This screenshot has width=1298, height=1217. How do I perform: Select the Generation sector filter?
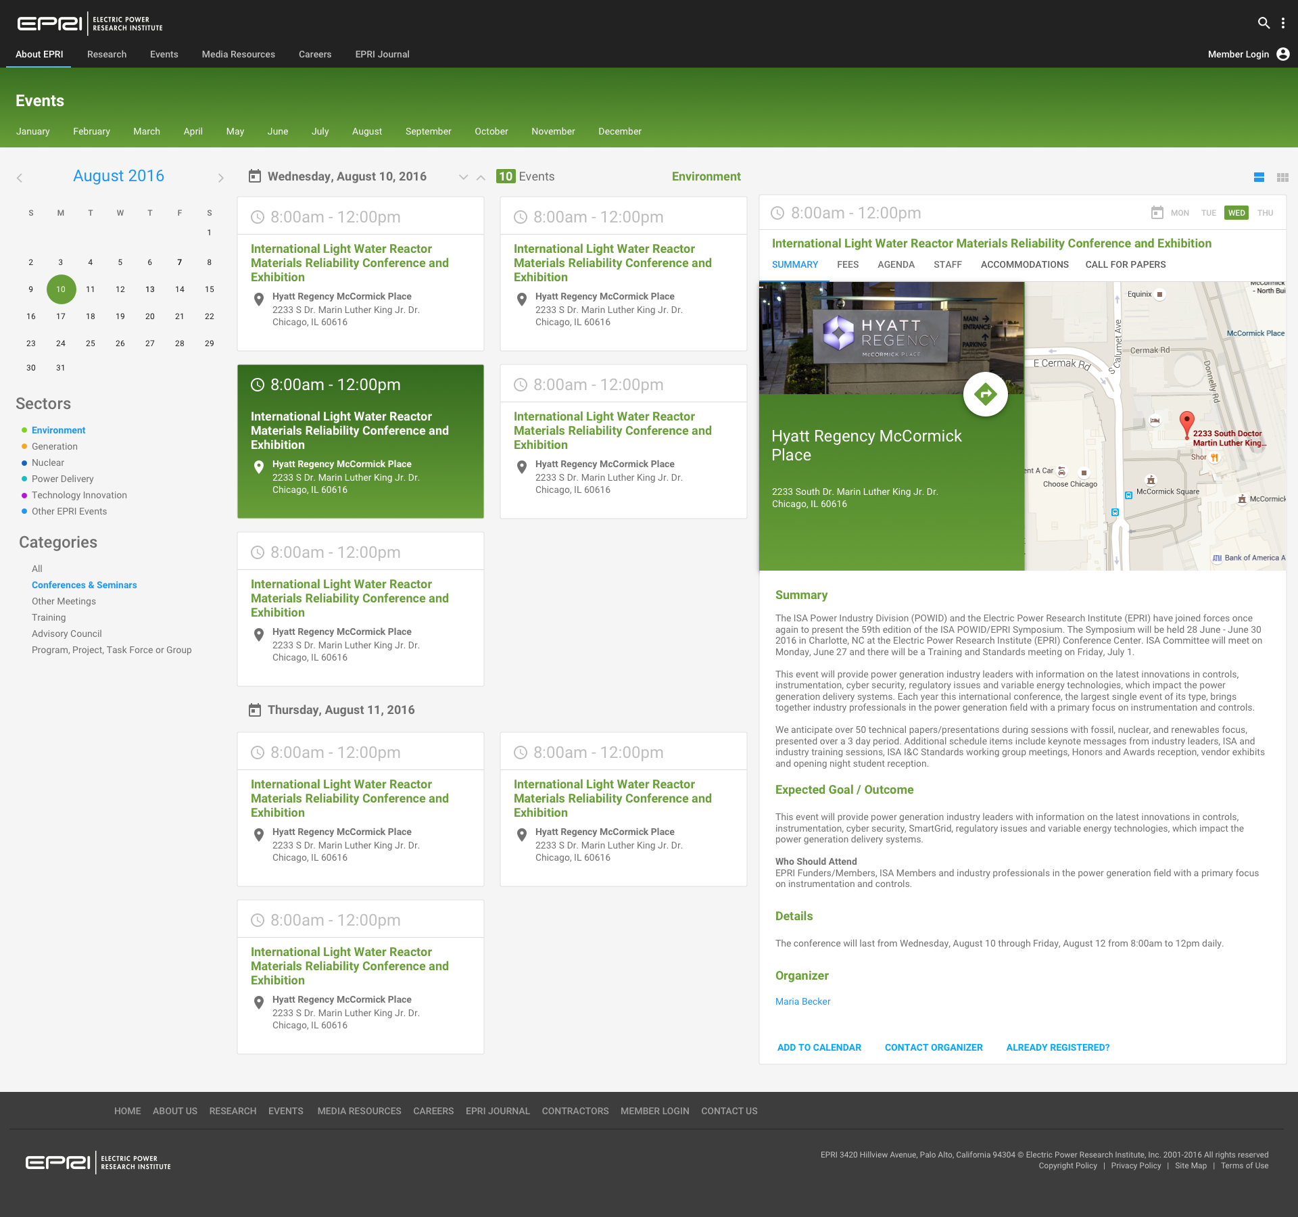coord(55,446)
